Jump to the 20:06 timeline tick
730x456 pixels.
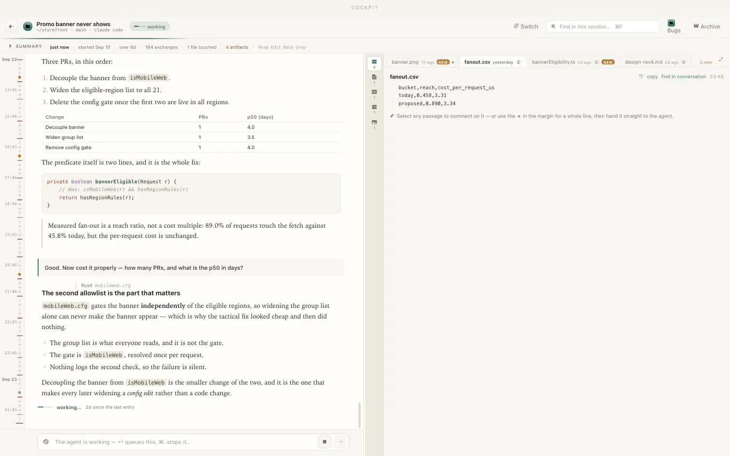[11, 265]
